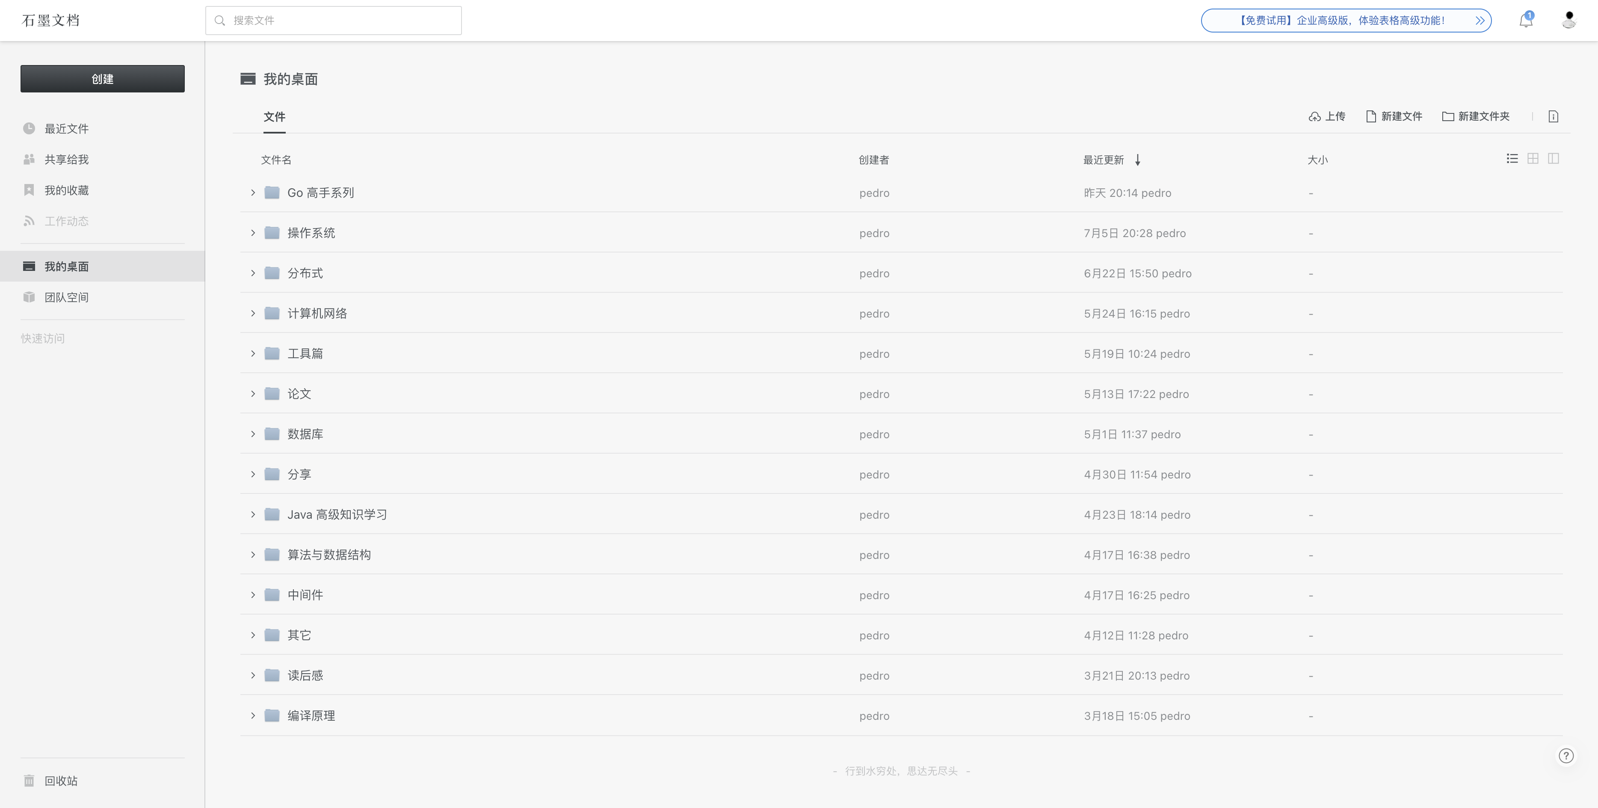Switch to list view layout
Screen dimensions: 1598x808
click(x=1512, y=159)
